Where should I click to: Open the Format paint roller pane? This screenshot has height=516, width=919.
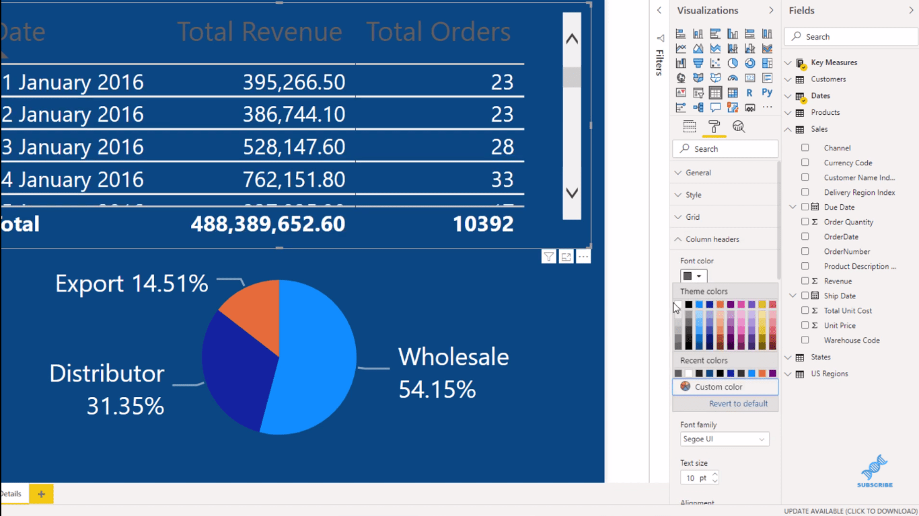714,126
